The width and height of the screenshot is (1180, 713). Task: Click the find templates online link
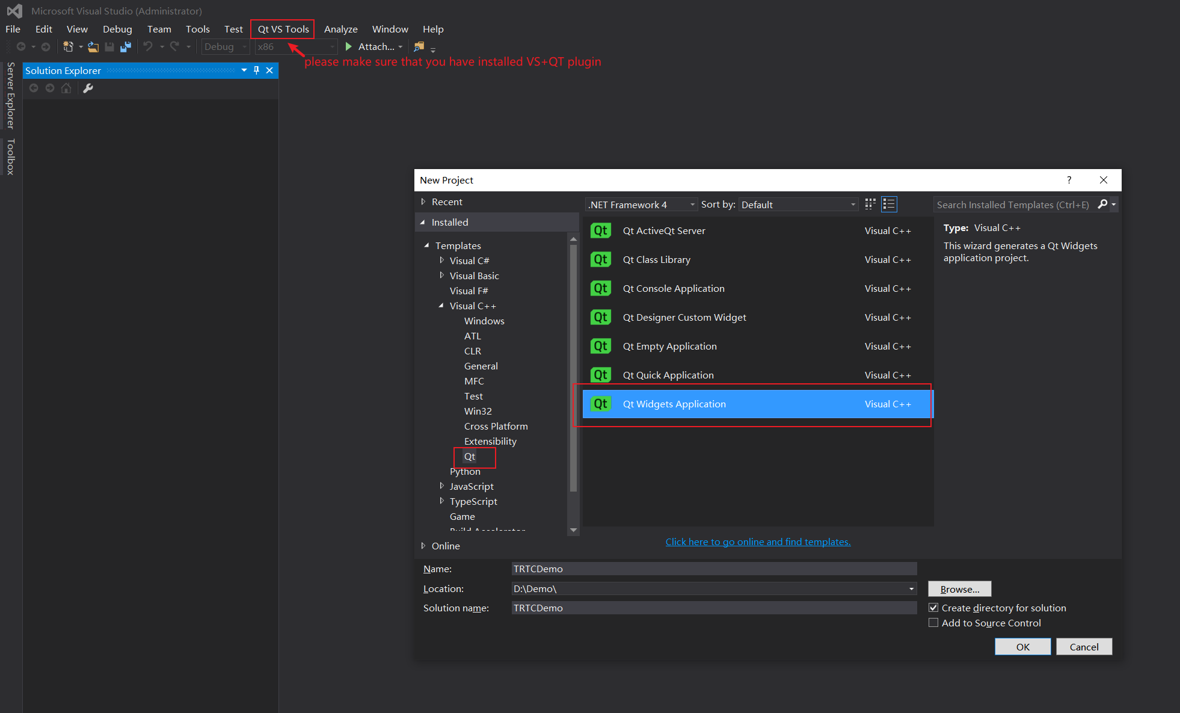pyautogui.click(x=757, y=542)
